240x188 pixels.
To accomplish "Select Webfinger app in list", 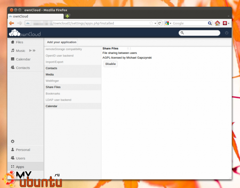I will tap(73, 81).
